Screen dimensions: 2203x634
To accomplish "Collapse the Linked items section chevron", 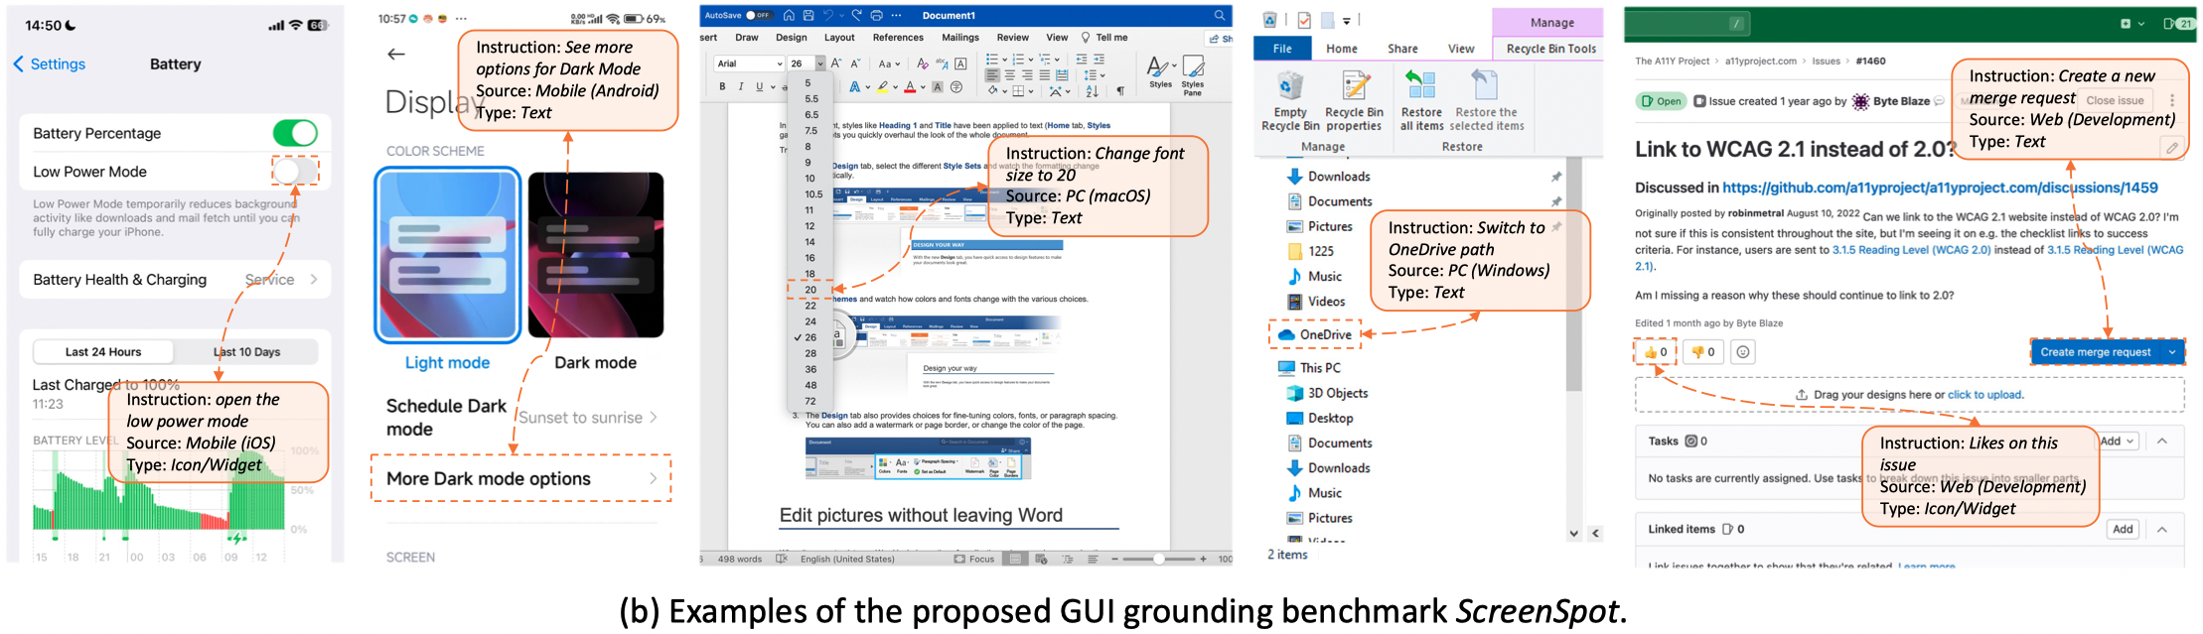I will point(2162,529).
